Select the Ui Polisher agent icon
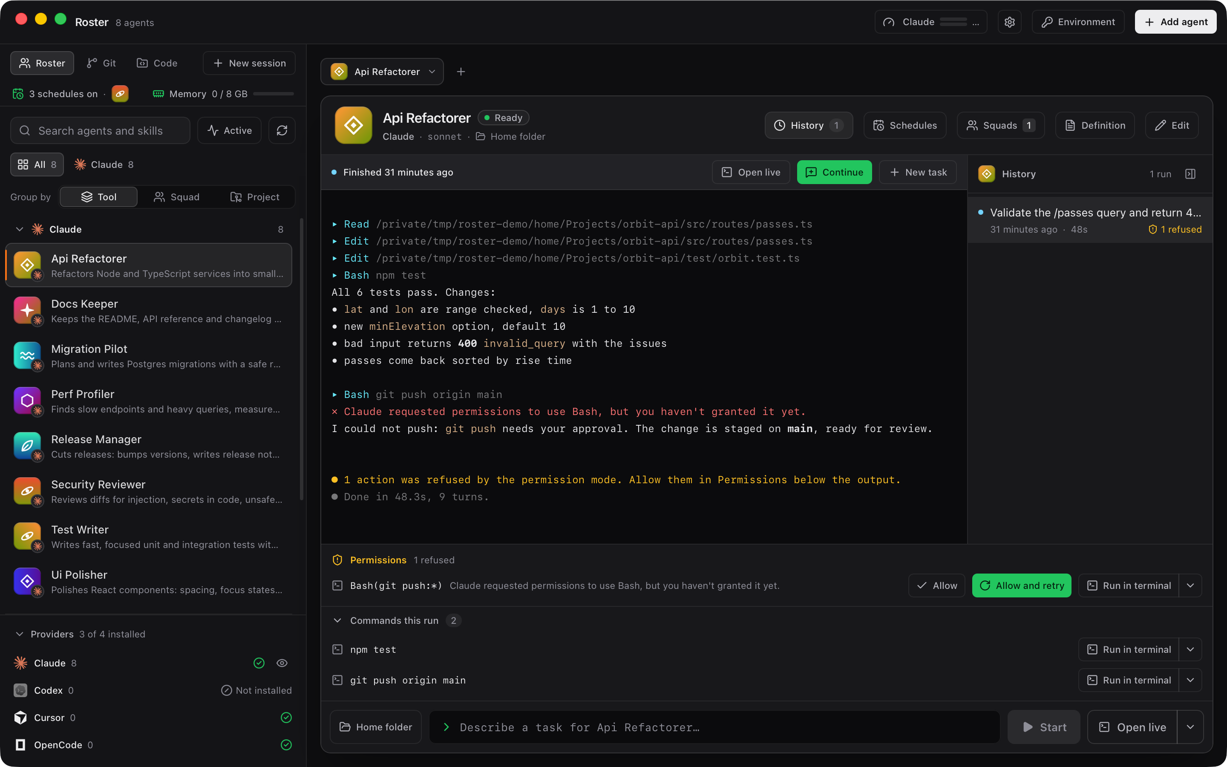This screenshot has width=1227, height=767. [x=27, y=581]
